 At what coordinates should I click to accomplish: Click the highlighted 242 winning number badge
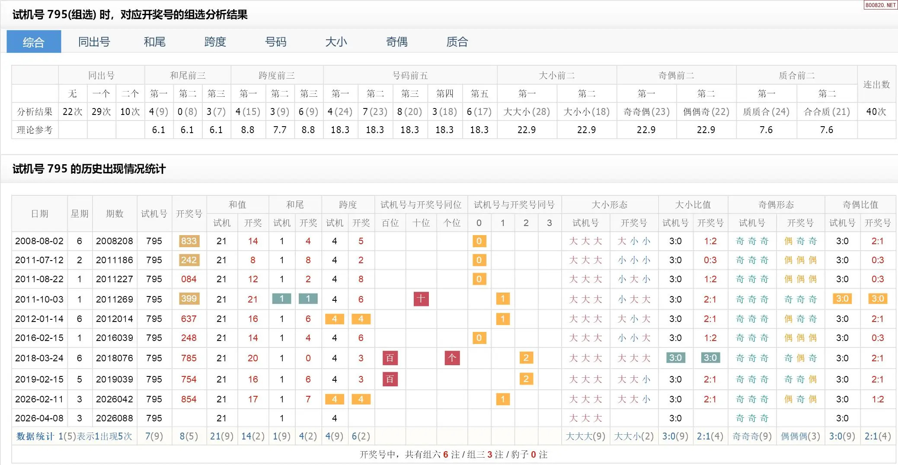[189, 260]
